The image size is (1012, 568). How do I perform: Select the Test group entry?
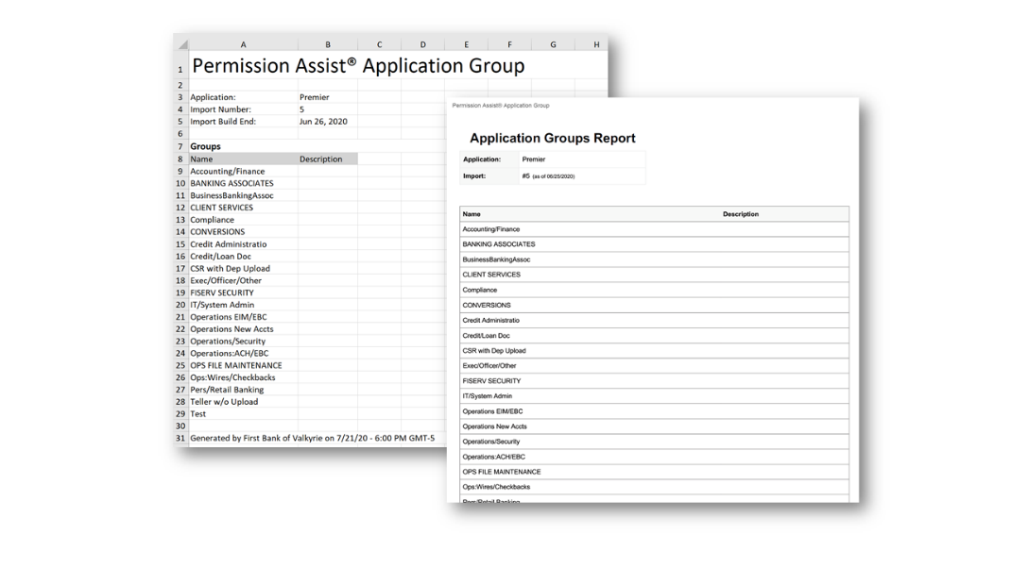197,413
